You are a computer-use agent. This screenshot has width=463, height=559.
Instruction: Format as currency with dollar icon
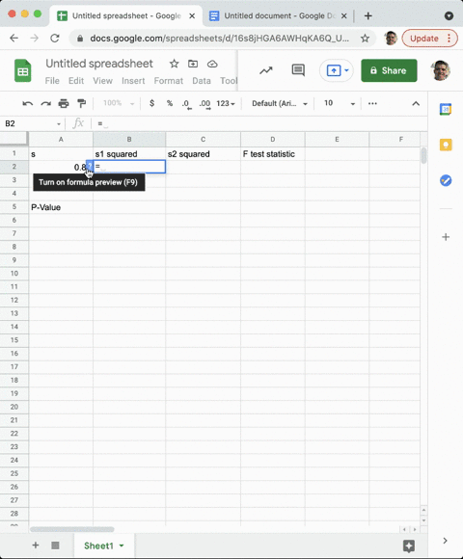point(152,103)
